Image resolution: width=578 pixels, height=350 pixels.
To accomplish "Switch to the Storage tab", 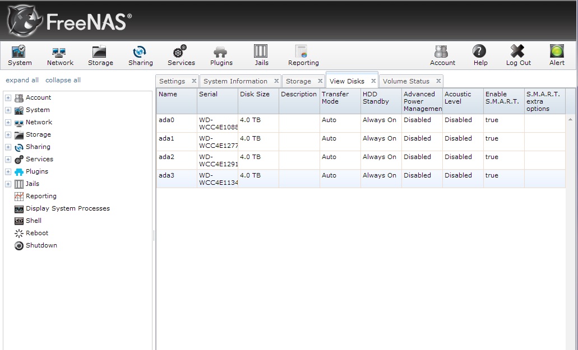I will (298, 81).
